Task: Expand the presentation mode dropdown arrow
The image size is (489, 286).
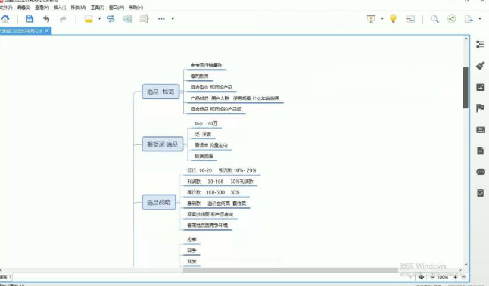Action: tap(382, 19)
